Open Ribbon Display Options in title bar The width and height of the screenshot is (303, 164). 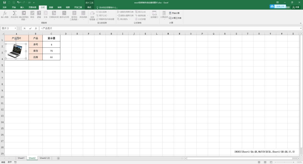pos(277,2)
